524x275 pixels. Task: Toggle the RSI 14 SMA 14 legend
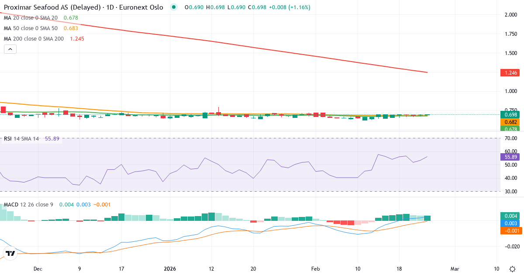[22, 137]
